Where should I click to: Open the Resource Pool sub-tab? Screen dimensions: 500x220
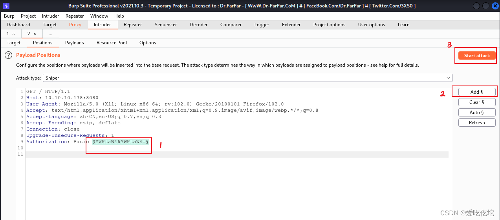pyautogui.click(x=112, y=43)
